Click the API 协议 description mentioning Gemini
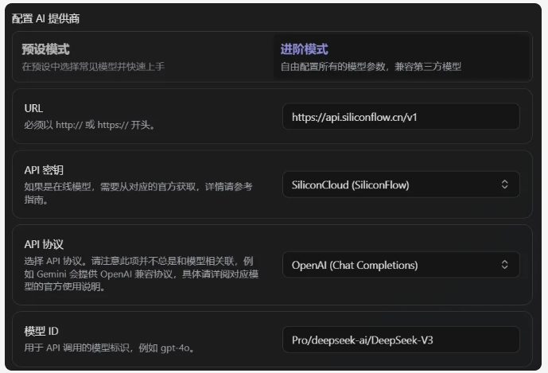This screenshot has width=548, height=373. pyautogui.click(x=142, y=274)
